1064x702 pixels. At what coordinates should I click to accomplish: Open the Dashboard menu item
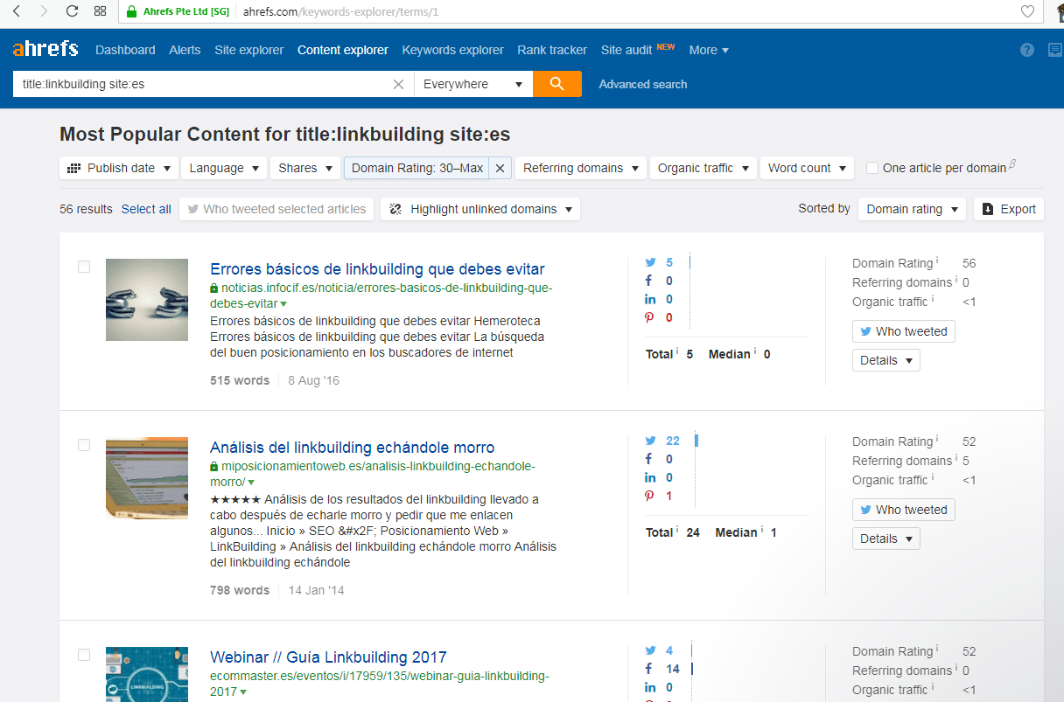pos(125,50)
